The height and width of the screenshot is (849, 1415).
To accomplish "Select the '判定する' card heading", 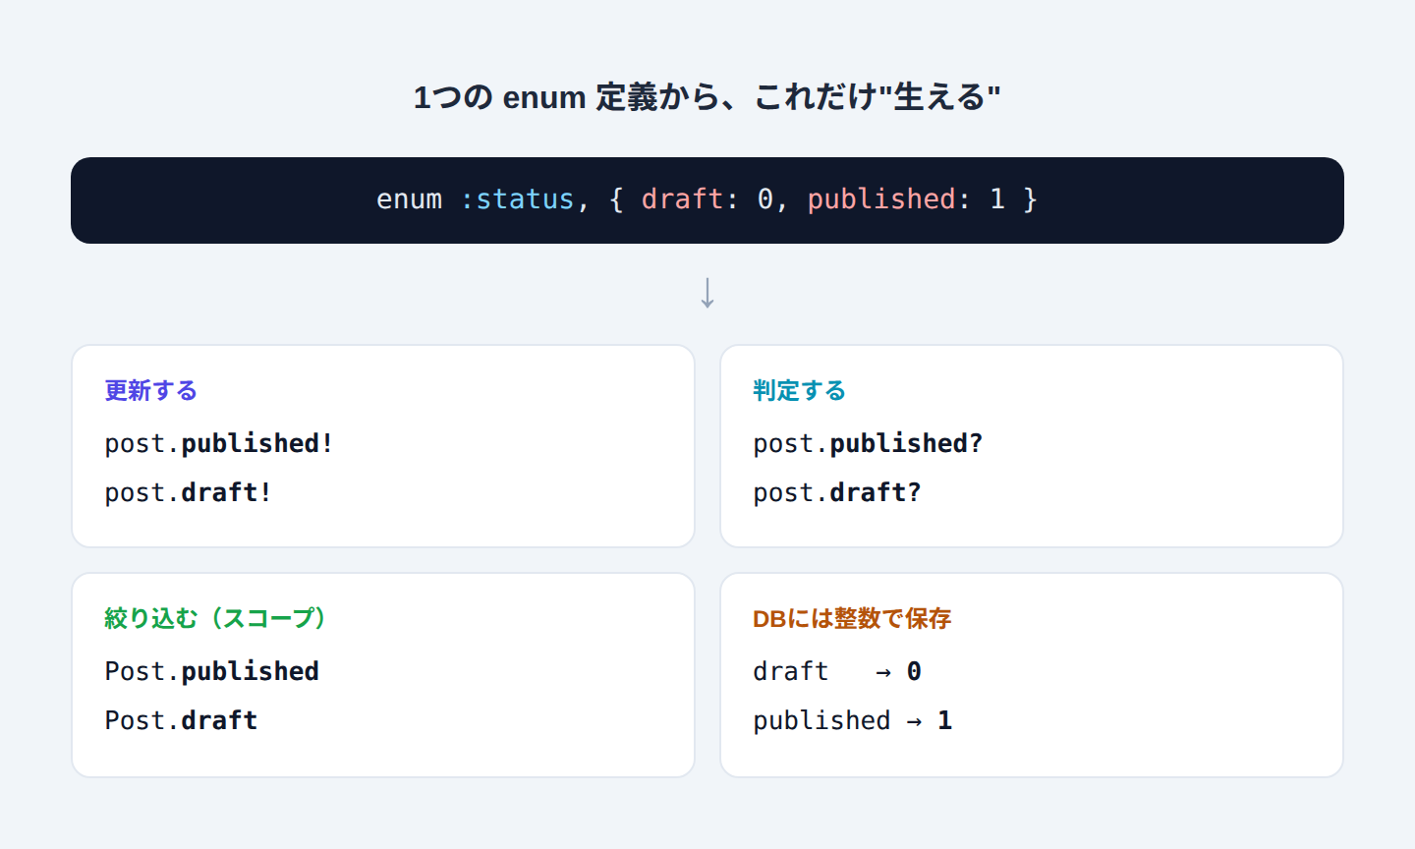I will click(x=799, y=391).
